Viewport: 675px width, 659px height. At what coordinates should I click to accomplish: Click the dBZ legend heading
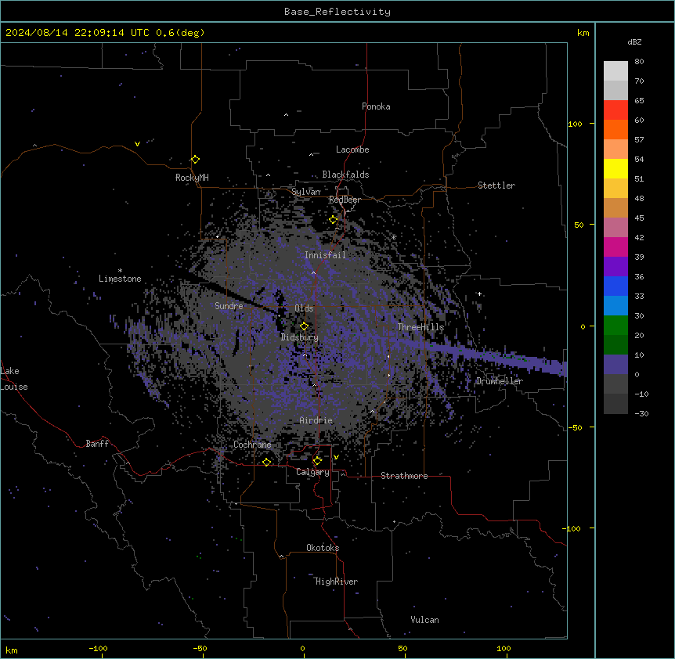pyautogui.click(x=634, y=42)
